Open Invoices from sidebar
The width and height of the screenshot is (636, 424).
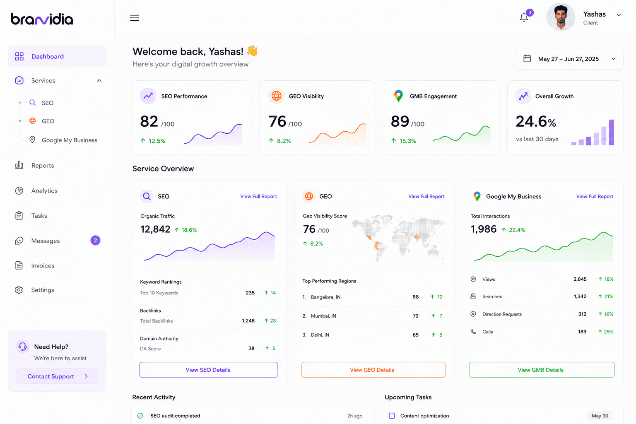pos(43,265)
